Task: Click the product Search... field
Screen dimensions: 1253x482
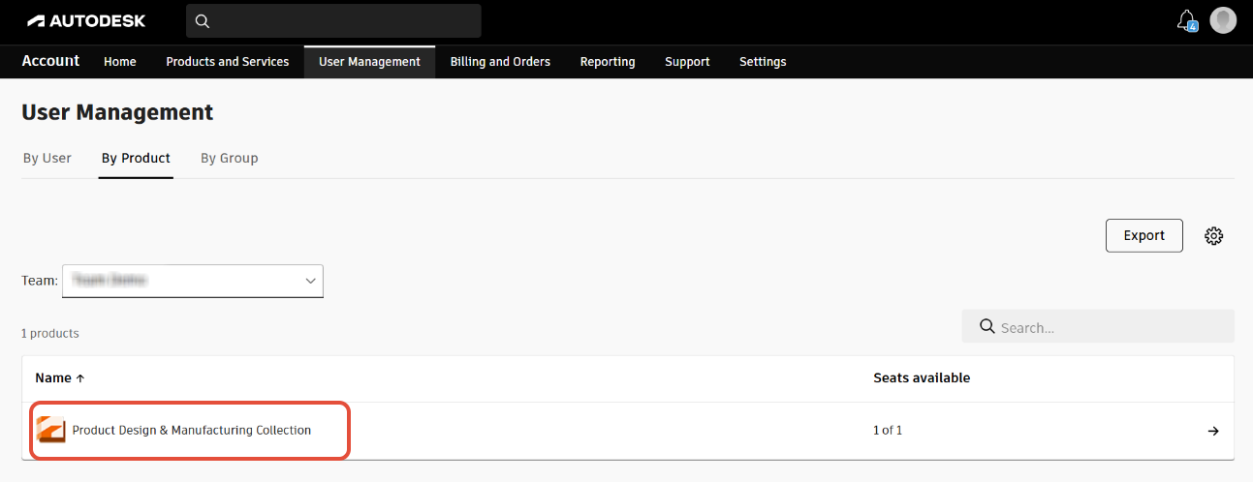Action: pyautogui.click(x=1098, y=326)
